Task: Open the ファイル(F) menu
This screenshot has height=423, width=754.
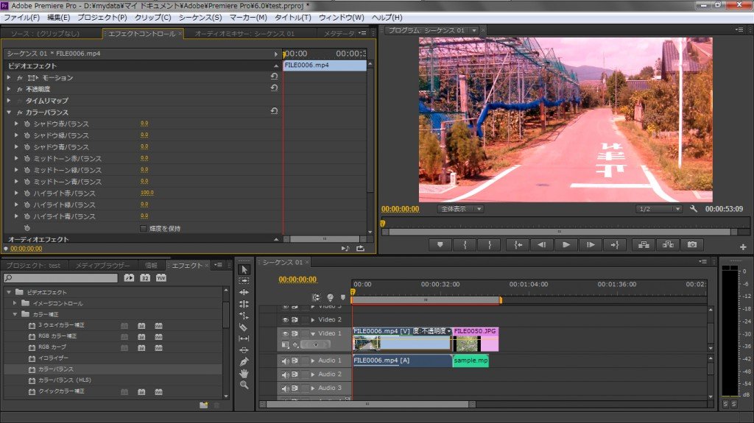Action: pyautogui.click(x=21, y=18)
